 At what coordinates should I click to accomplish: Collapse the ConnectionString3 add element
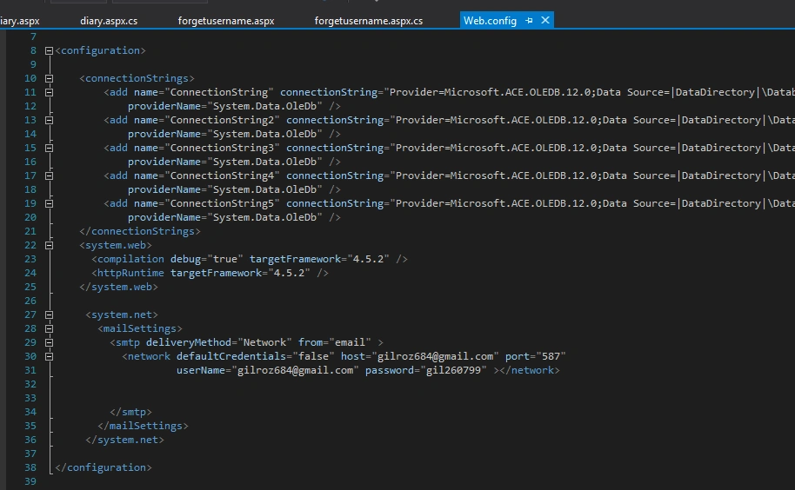click(x=50, y=149)
